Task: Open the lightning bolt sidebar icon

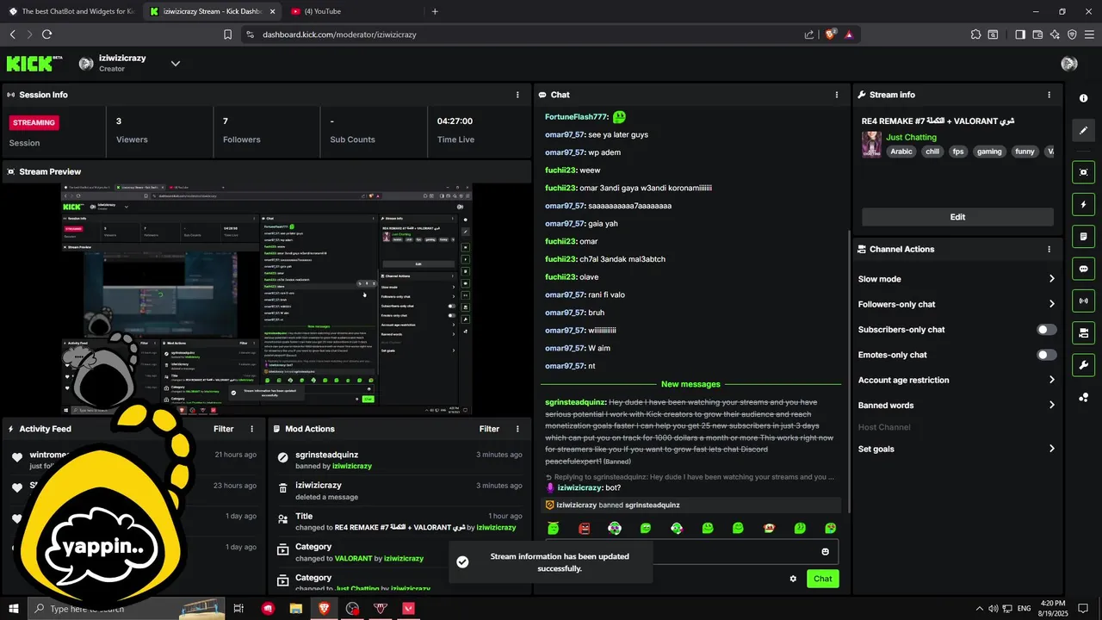Action: click(1083, 205)
